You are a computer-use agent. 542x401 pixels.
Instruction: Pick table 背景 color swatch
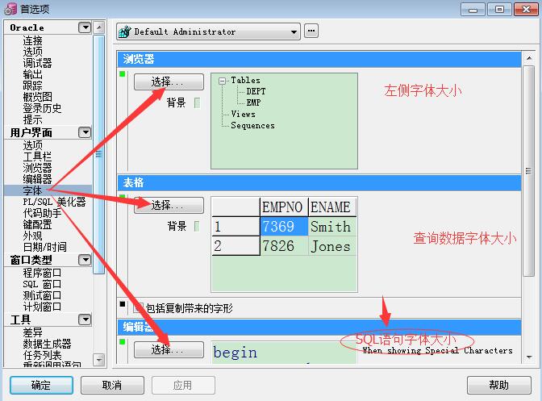point(197,226)
